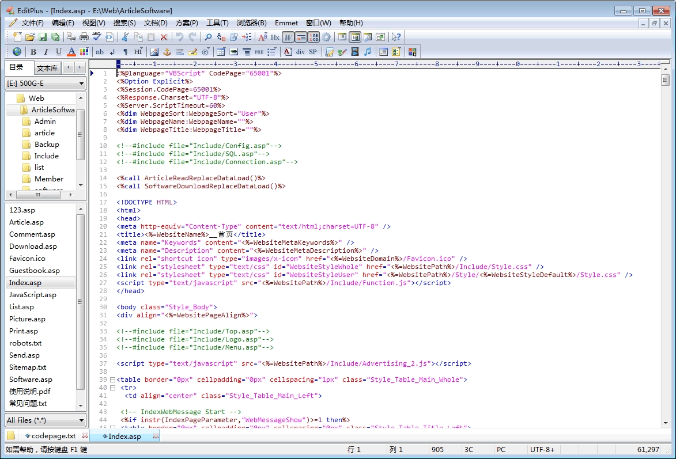
Task: Click the music note icon
Action: 367,52
